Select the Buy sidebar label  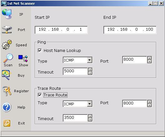[x=21, y=75]
